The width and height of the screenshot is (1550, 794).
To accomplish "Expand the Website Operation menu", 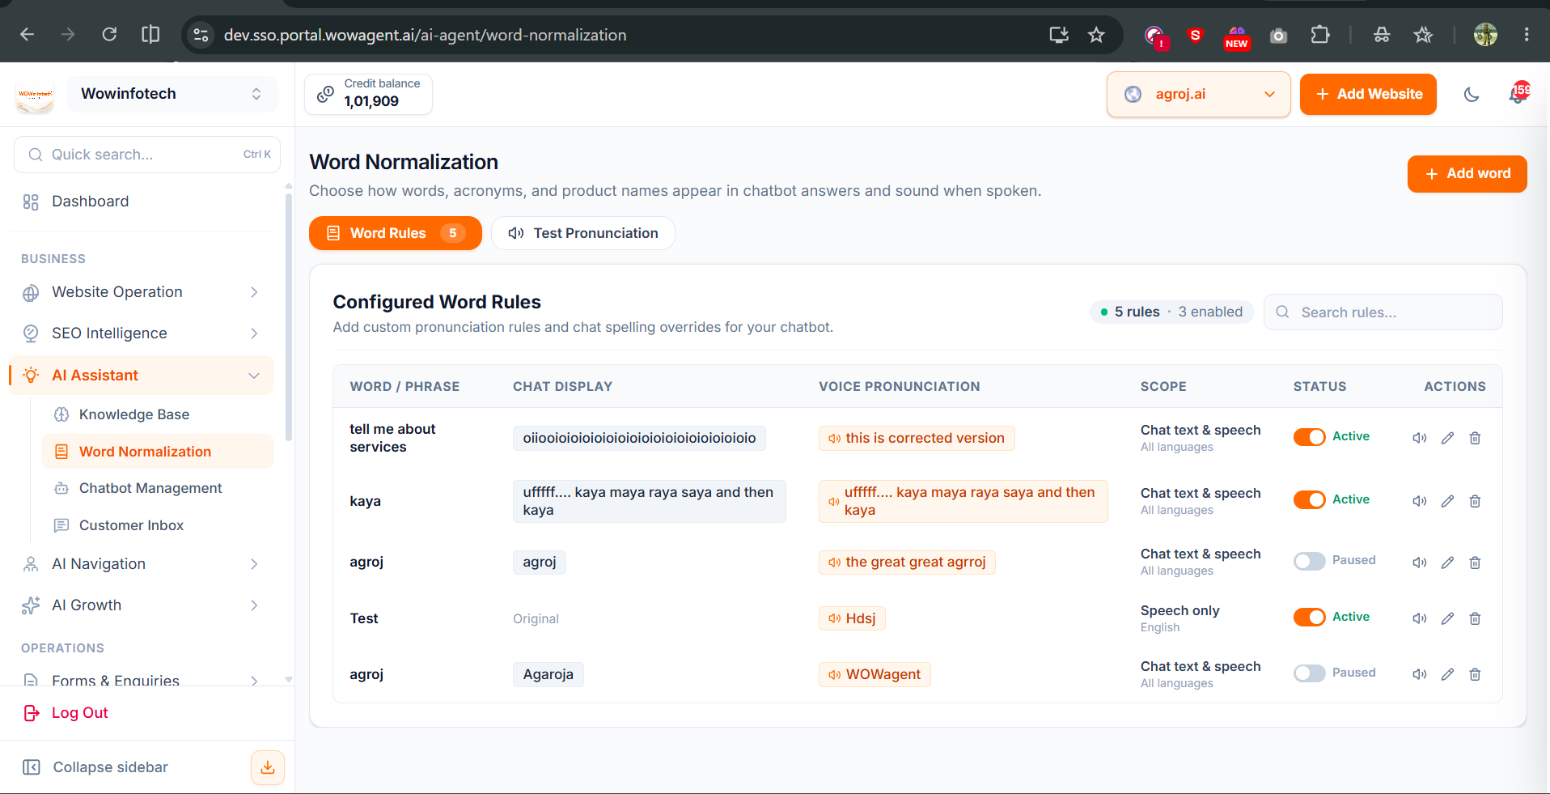I will point(142,292).
